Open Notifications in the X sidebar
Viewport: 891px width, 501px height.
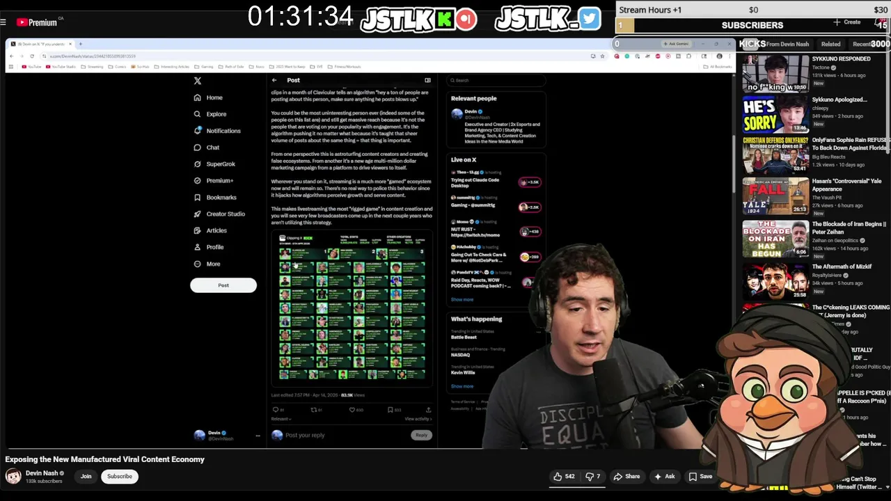[217, 131]
